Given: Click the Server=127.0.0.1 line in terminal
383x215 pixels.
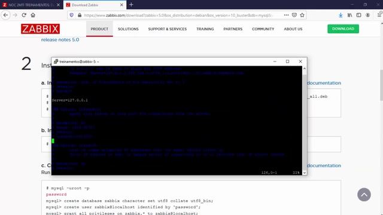Looking at the screenshot, I should coord(70,100).
